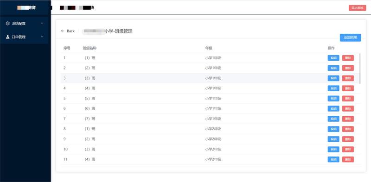Click the 操作 column header
Screen dimensions: 371x182
(331, 48)
